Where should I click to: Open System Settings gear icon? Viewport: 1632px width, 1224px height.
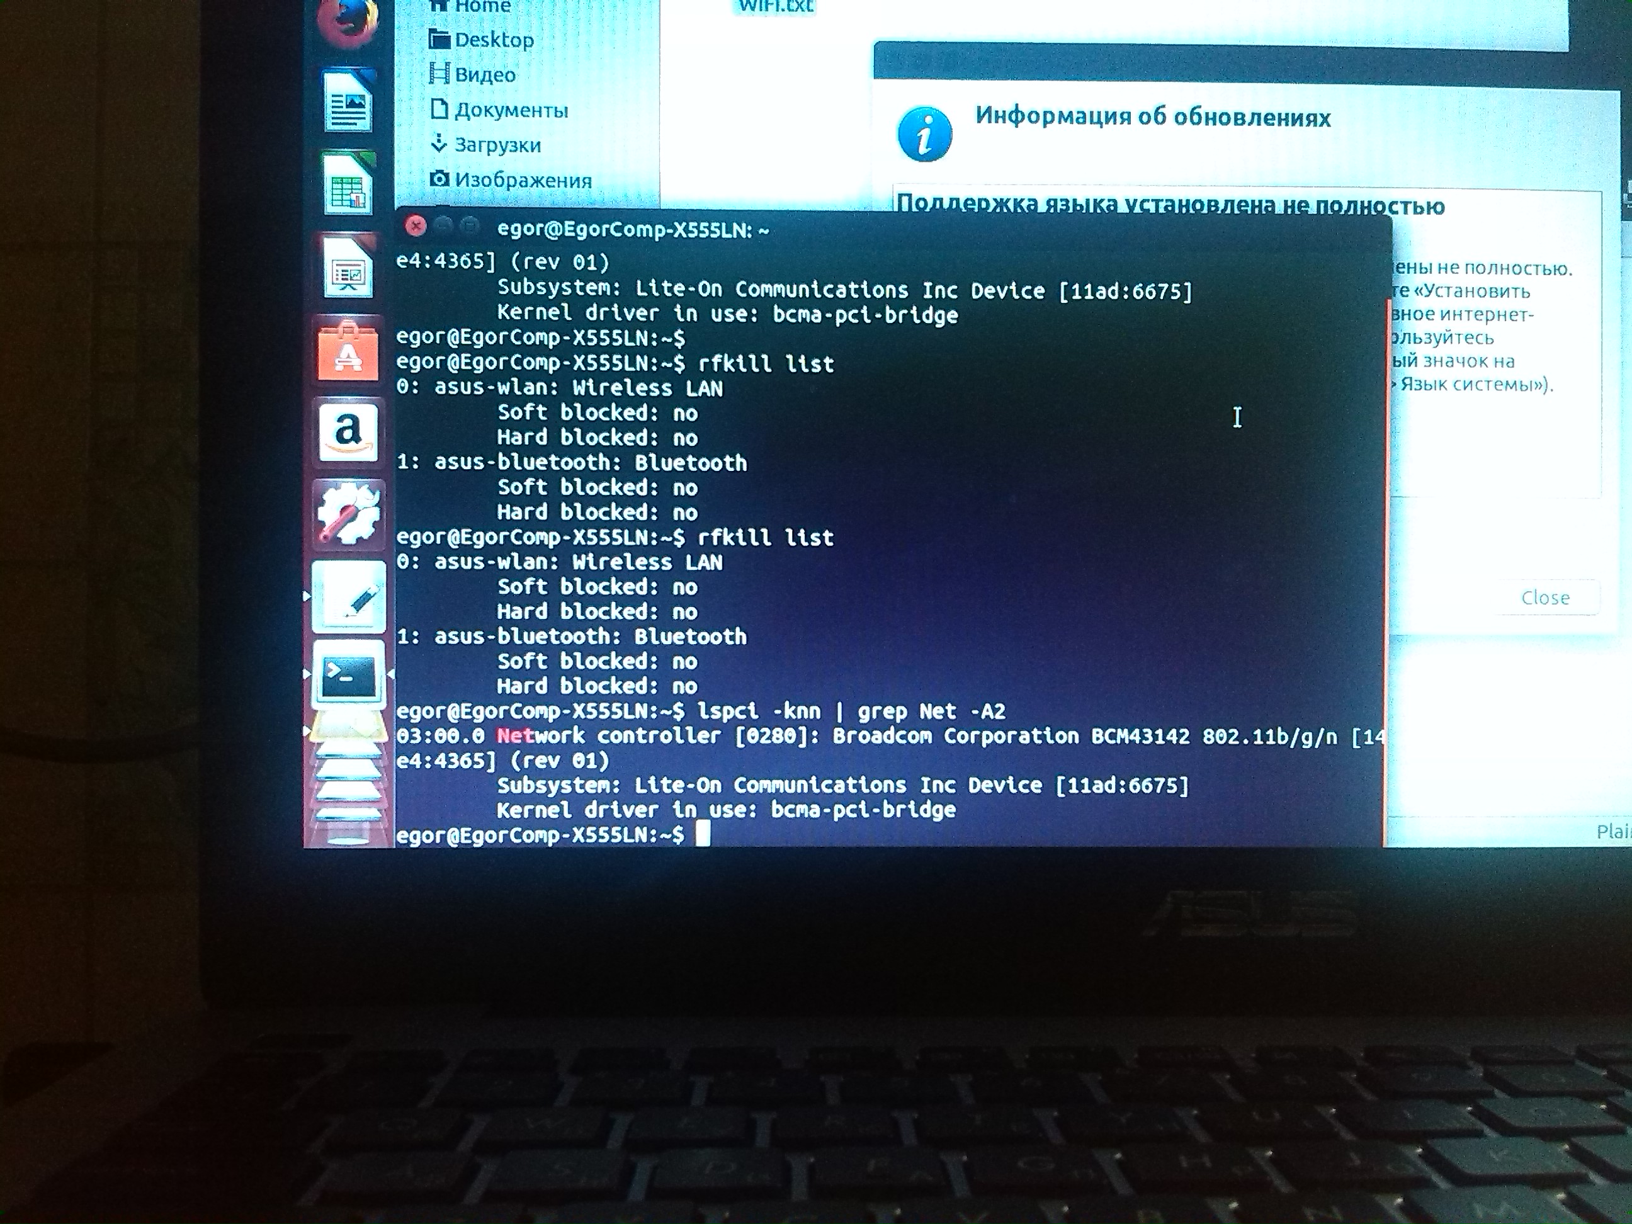(x=348, y=514)
